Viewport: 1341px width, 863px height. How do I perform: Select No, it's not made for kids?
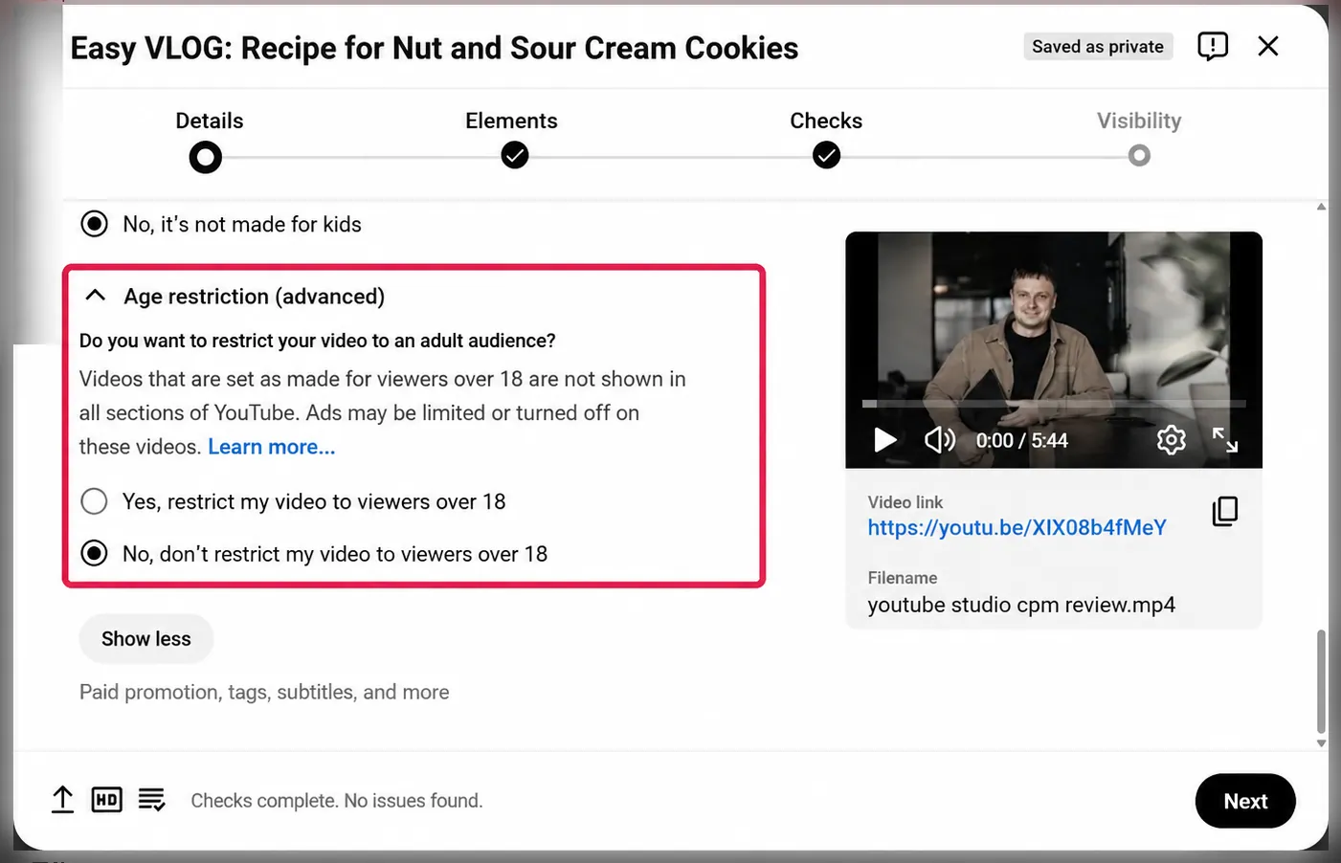click(94, 224)
